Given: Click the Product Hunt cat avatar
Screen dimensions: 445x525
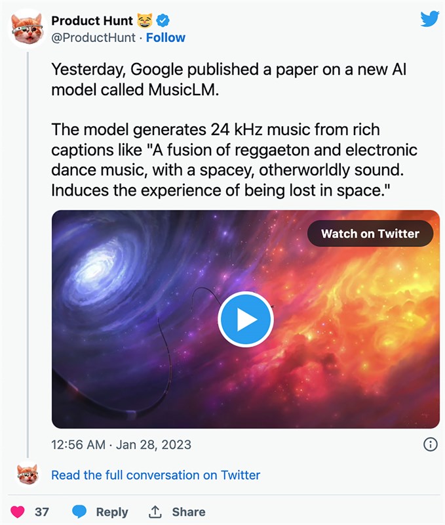Looking at the screenshot, I should [28, 28].
